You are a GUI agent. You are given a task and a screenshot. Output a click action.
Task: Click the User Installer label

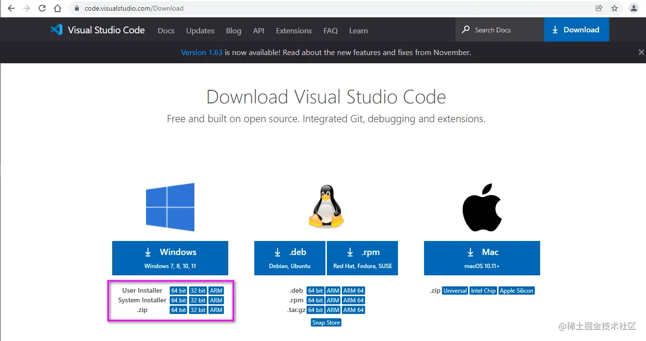tap(142, 291)
